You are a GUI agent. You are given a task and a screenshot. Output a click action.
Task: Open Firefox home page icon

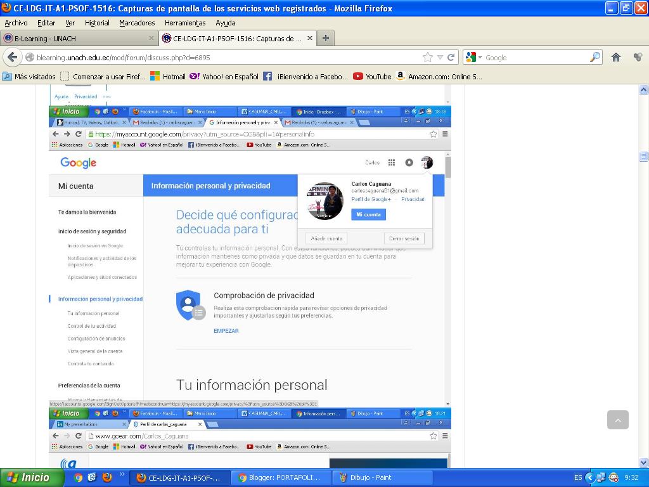[616, 57]
